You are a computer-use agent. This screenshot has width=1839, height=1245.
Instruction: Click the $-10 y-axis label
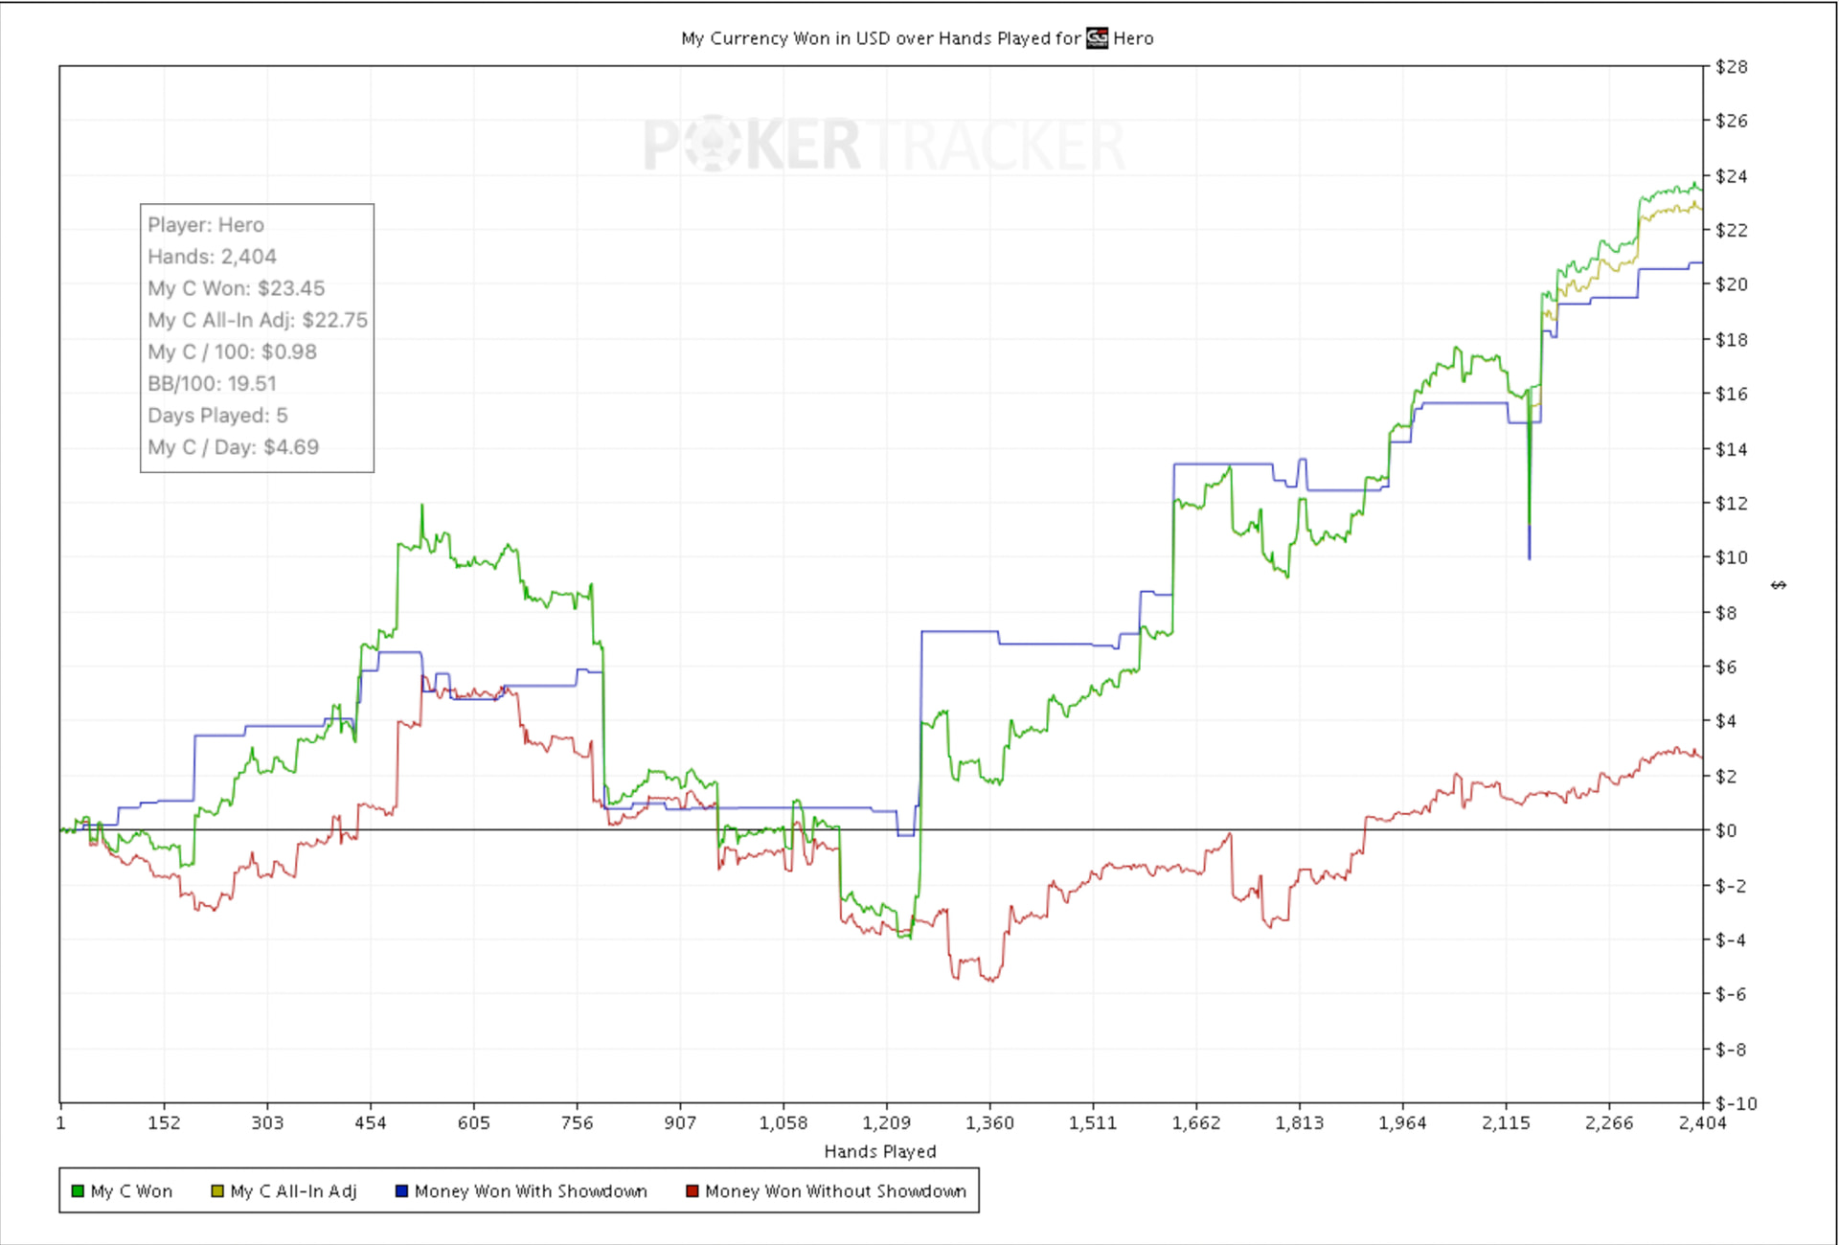1737,1103
